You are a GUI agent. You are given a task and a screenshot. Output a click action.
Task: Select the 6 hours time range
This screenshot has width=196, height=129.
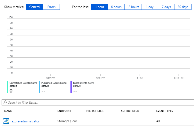pyautogui.click(x=116, y=7)
